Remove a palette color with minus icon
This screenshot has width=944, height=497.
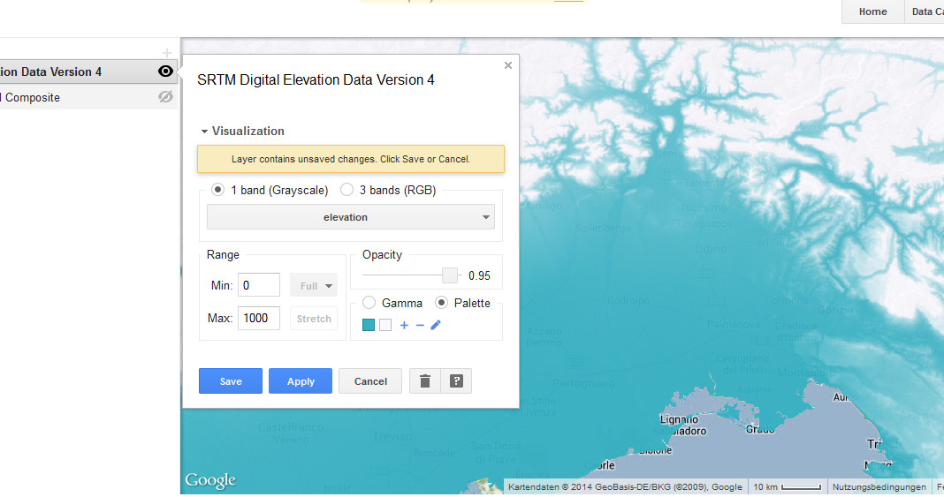420,325
